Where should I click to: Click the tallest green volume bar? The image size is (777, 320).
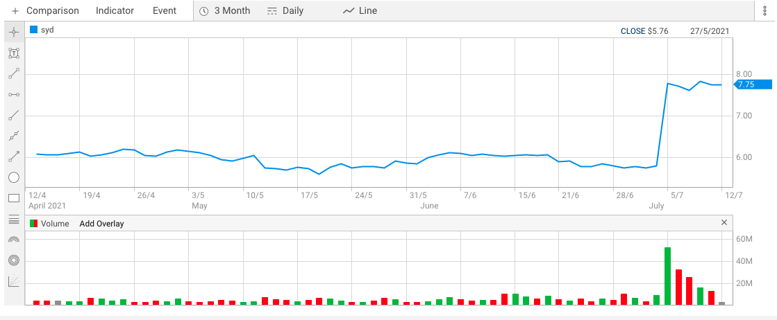(667, 276)
